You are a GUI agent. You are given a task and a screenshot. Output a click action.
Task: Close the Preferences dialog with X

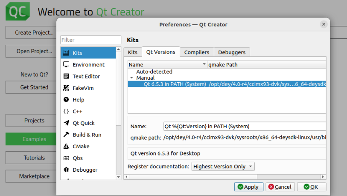click(x=324, y=24)
